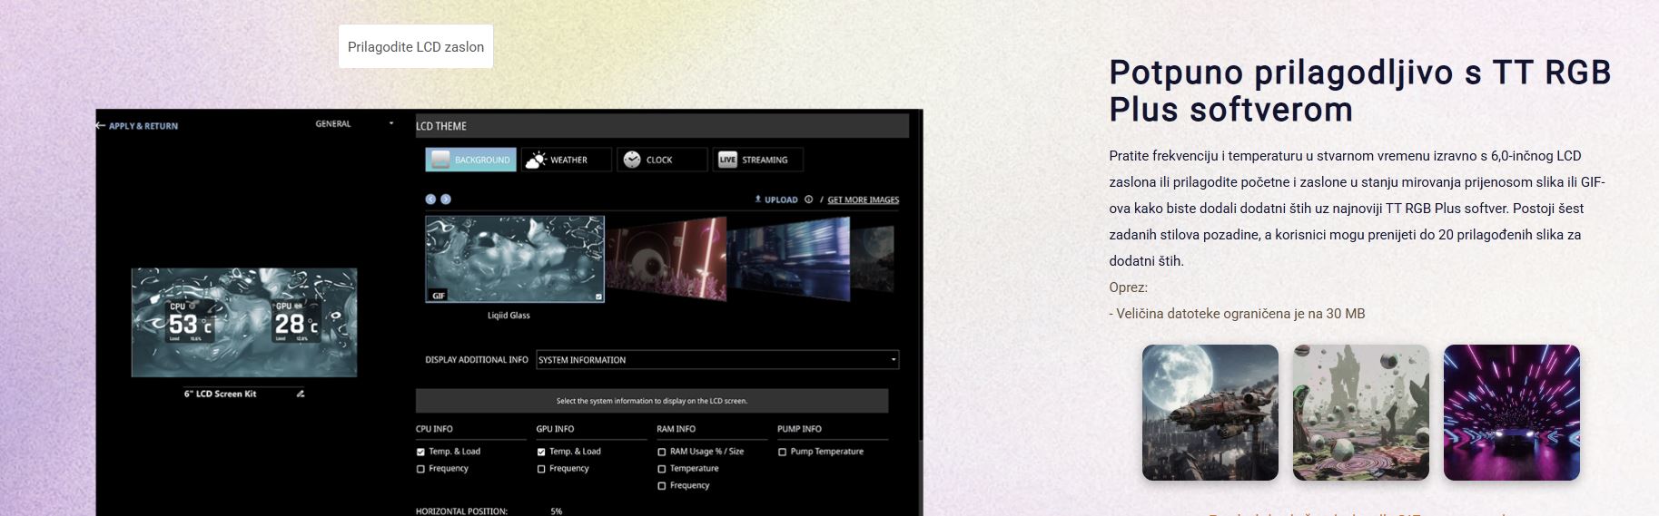The width and height of the screenshot is (1659, 516).
Task: Enable RAM Usage % / Size checkbox
Action: click(661, 452)
